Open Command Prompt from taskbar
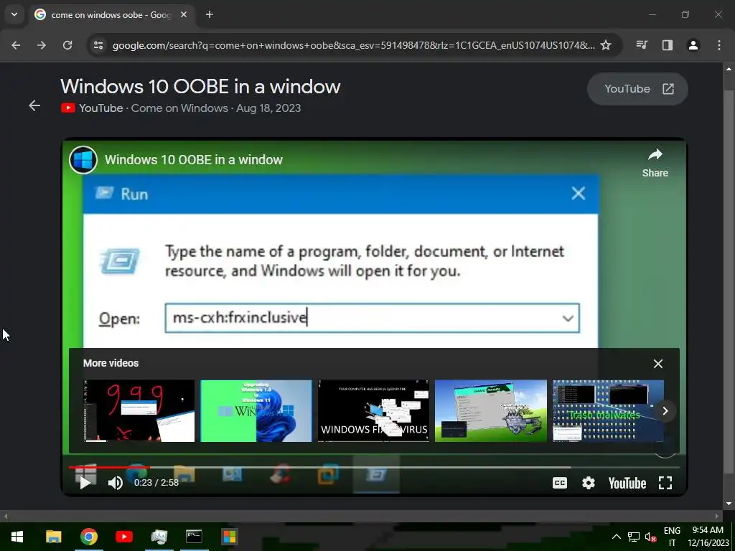 194,537
